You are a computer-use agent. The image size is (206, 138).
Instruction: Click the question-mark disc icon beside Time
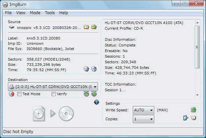click(x=94, y=69)
